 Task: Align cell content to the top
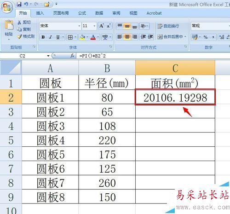click(120, 26)
